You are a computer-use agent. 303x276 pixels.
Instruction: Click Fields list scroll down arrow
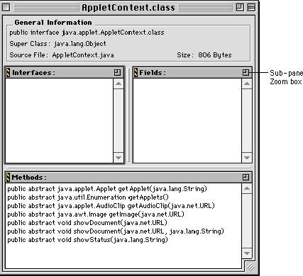point(247,158)
